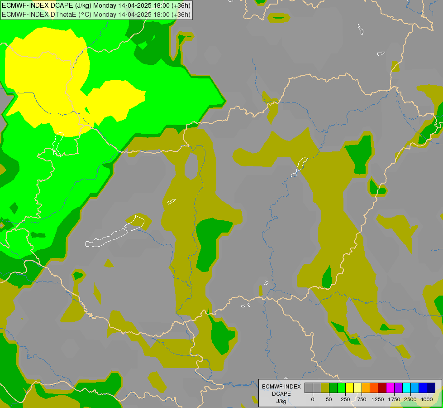Click the legend value "2500"

(x=410, y=399)
